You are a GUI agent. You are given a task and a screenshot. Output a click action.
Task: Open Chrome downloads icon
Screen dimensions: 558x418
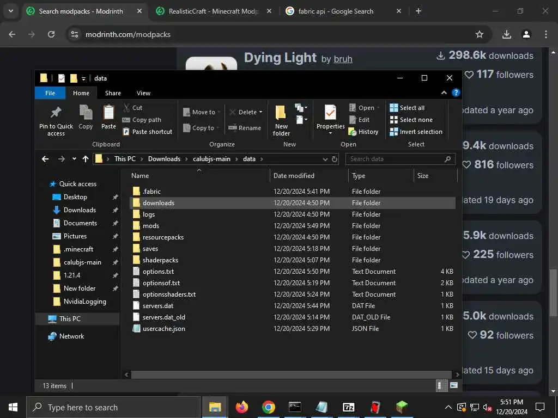click(x=507, y=34)
